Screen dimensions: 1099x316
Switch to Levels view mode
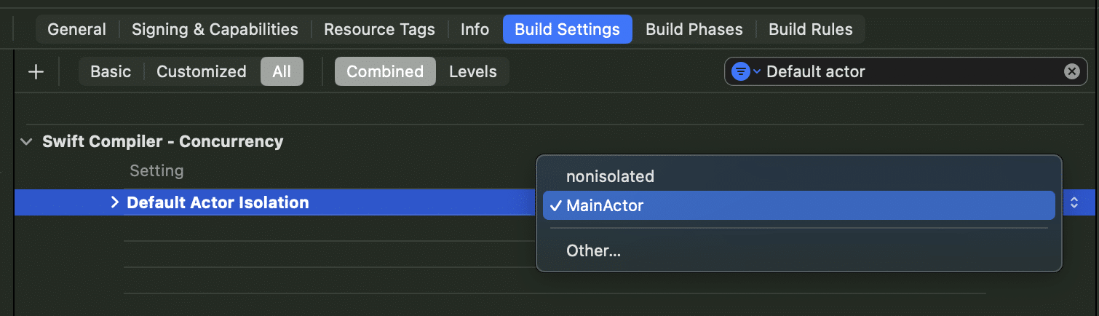tap(472, 71)
